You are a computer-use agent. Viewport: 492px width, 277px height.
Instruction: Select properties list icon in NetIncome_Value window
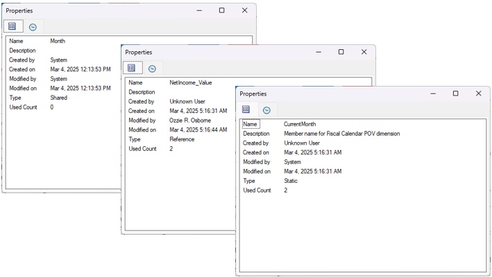(132, 68)
